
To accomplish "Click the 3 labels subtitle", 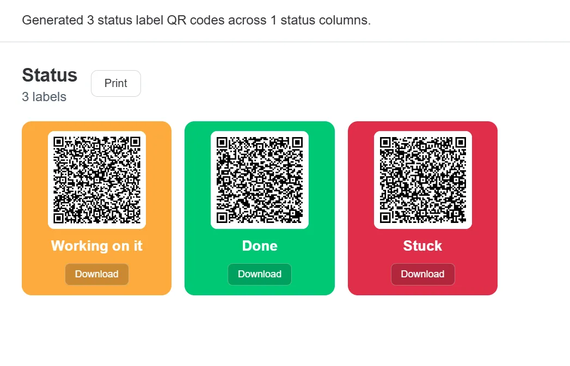I will pos(44,97).
